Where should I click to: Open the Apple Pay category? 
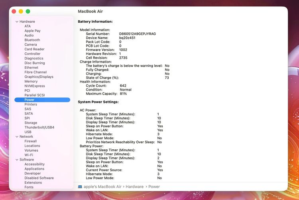pos(32,31)
